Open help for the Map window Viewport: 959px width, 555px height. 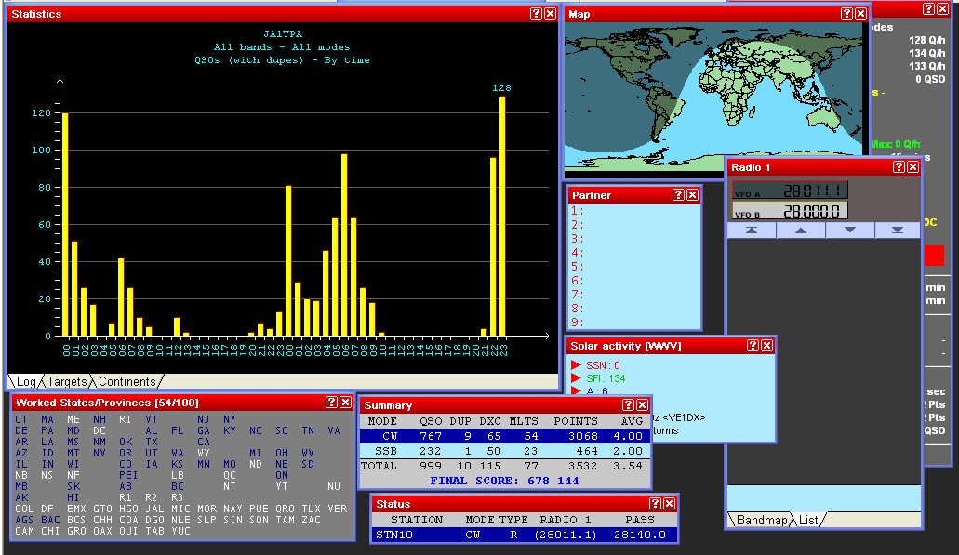[846, 13]
